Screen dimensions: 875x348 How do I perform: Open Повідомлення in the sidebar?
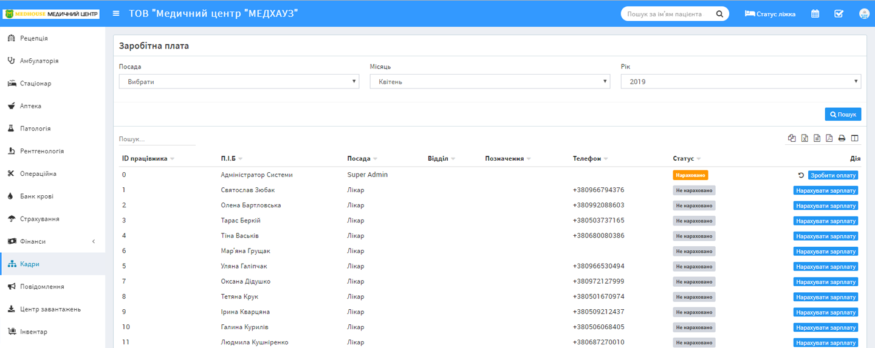coord(52,286)
